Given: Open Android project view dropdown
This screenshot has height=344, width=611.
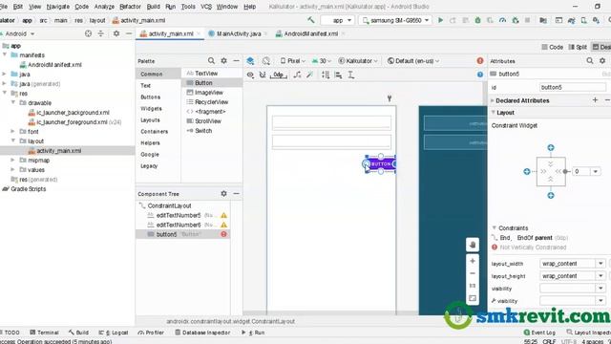Looking at the screenshot, I should point(18,34).
